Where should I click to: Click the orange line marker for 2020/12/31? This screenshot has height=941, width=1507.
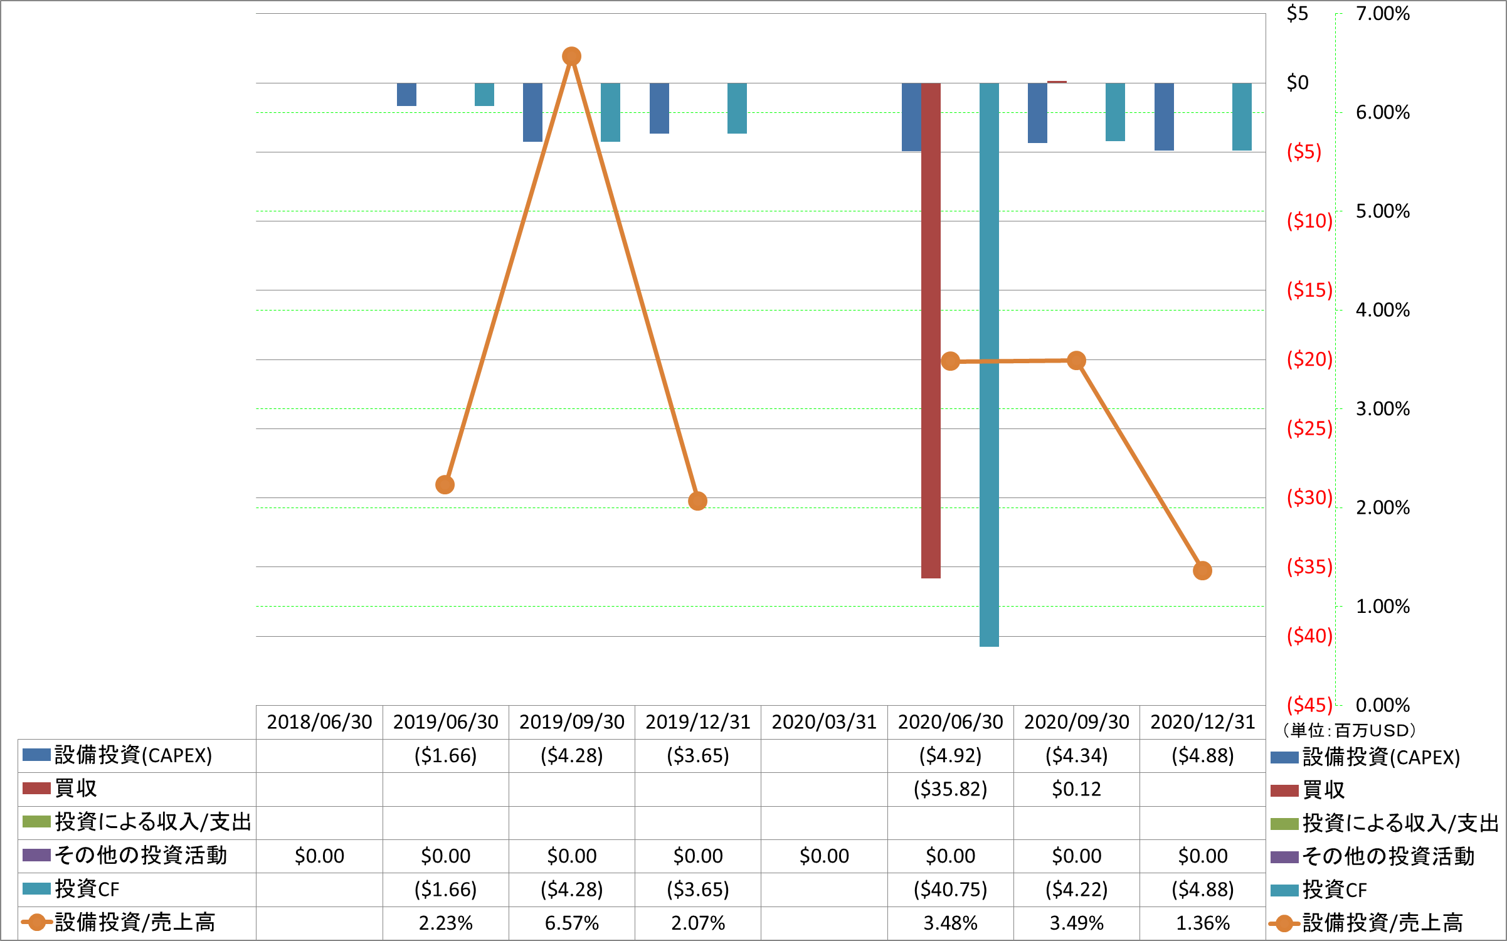[1202, 571]
